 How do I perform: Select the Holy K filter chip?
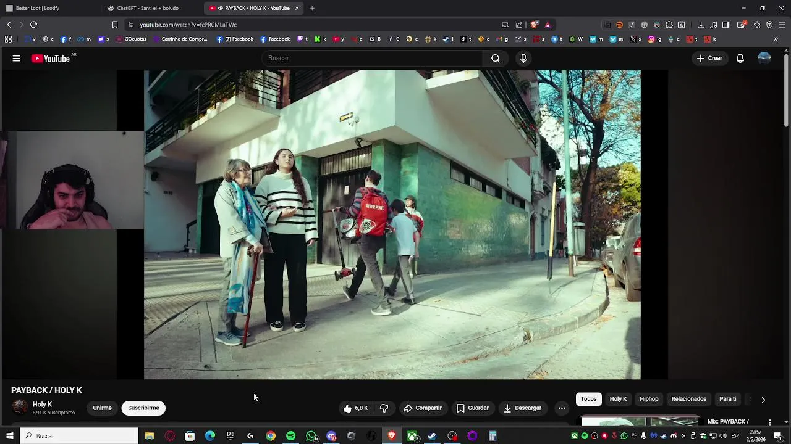pyautogui.click(x=619, y=399)
